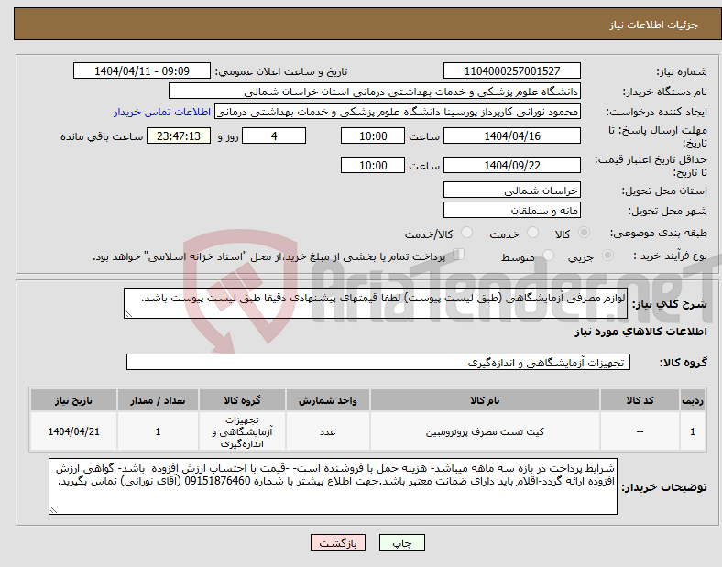Click the جزئیات اطلاعات نیاز page title
The width and height of the screenshot is (722, 567).
pyautogui.click(x=654, y=25)
